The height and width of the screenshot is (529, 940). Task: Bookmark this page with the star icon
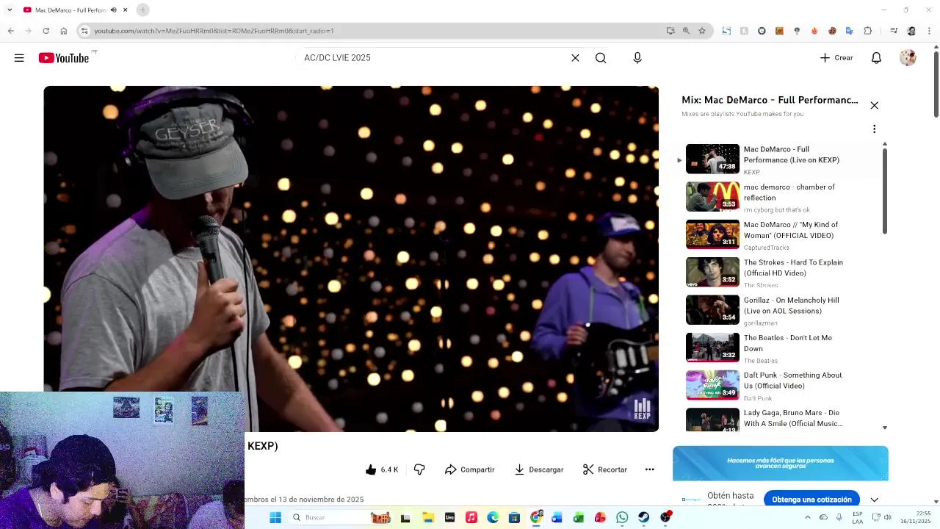pyautogui.click(x=702, y=31)
